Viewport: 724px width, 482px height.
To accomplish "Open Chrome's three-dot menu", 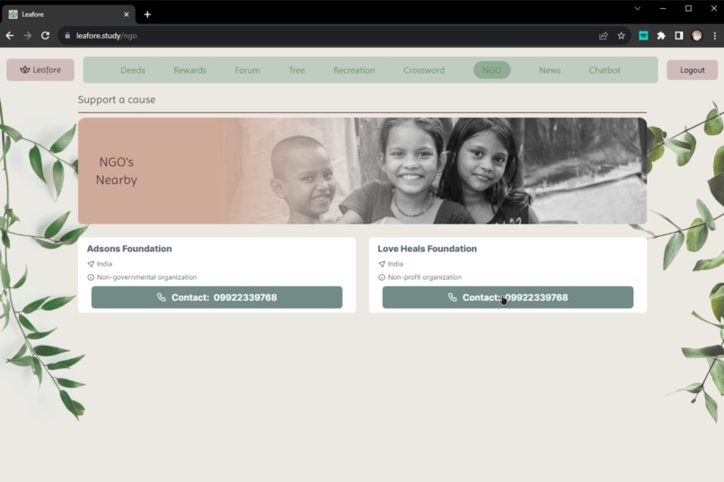I will (x=715, y=36).
